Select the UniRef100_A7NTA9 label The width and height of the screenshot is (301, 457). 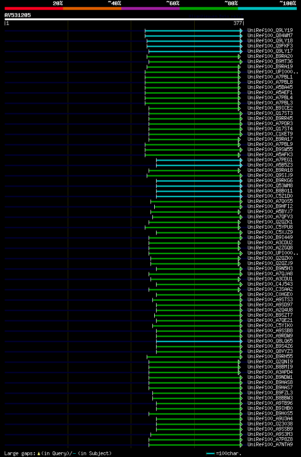click(270, 445)
